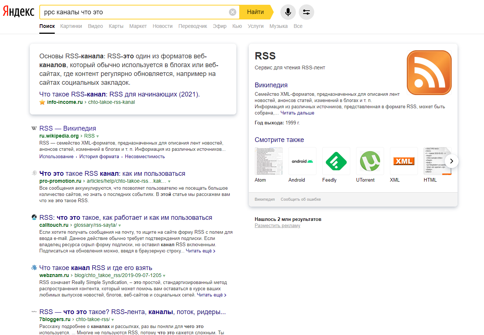This screenshot has width=484, height=335.
Task: Open Что это такое RSS канал result
Action: click(x=112, y=174)
